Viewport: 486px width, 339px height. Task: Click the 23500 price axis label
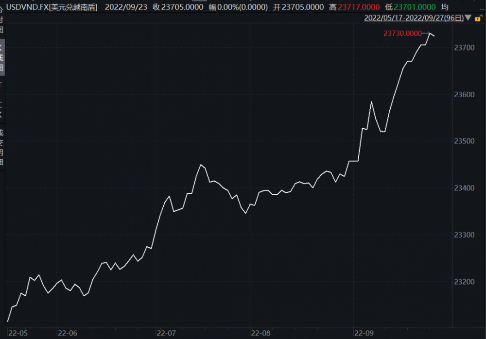464,141
